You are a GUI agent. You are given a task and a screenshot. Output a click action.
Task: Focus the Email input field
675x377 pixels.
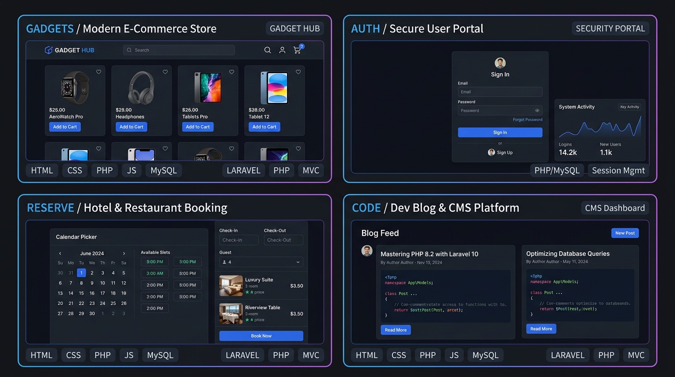pyautogui.click(x=500, y=92)
